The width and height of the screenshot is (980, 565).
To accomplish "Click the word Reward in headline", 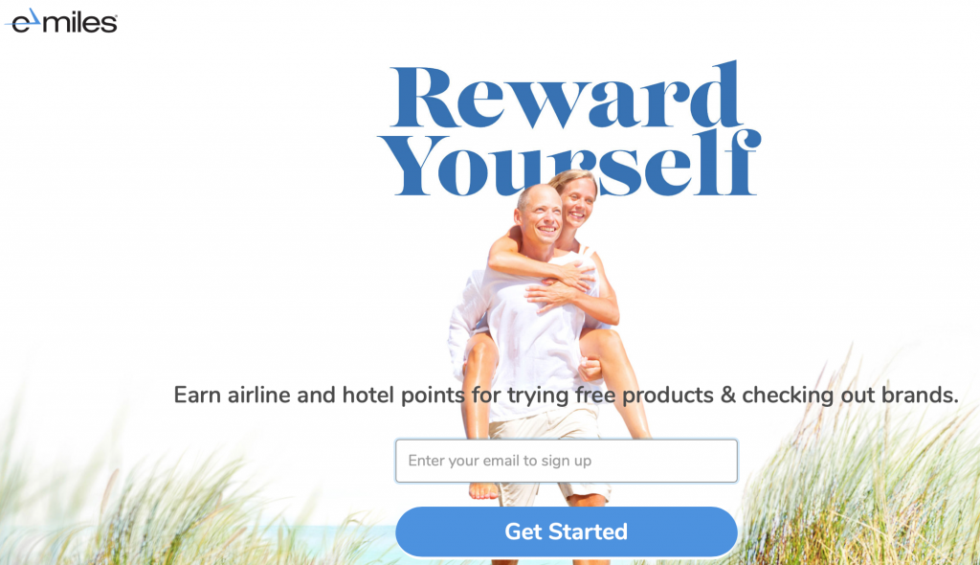I will click(567, 95).
